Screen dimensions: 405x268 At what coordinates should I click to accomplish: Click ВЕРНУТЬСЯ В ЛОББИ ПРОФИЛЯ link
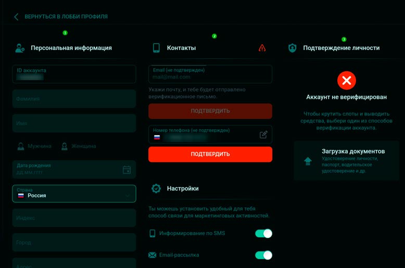66,17
